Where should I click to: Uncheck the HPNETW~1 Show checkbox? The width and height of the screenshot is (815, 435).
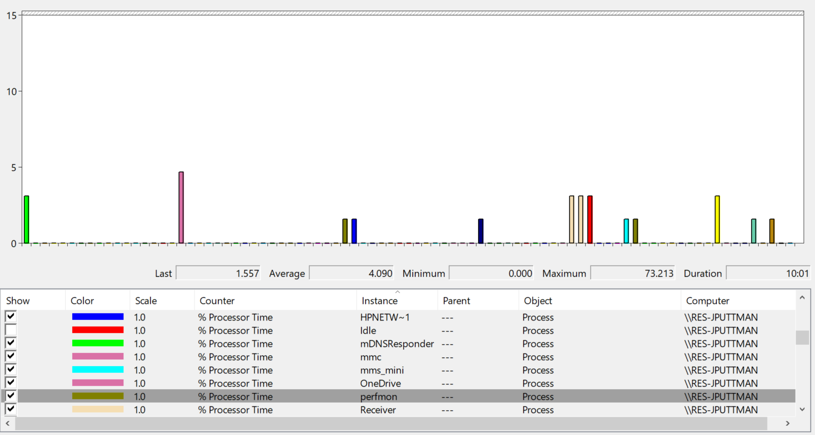10,317
